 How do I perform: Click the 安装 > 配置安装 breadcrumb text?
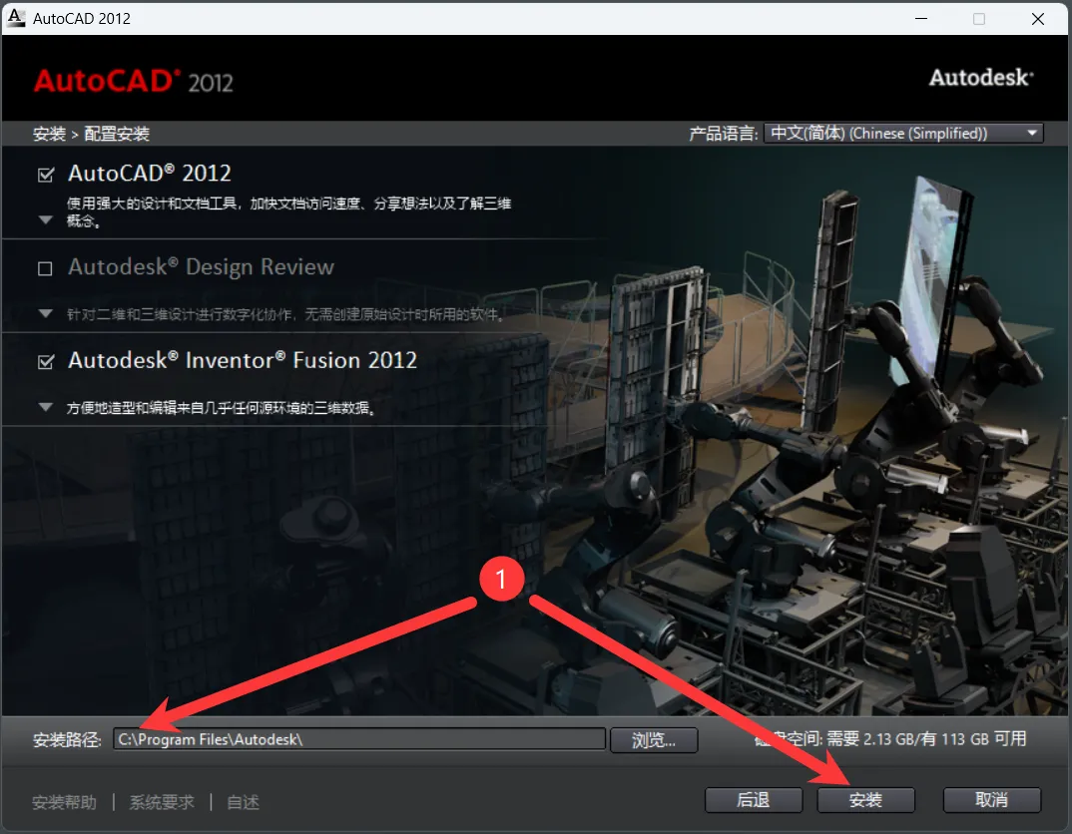click(x=91, y=134)
